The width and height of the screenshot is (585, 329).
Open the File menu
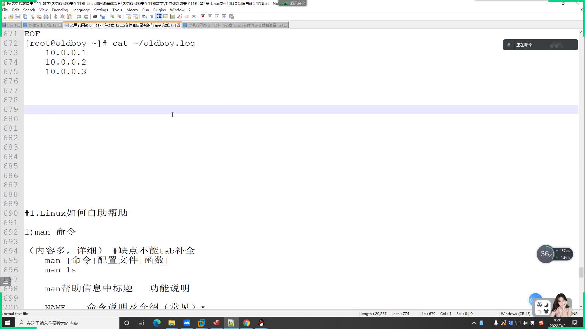click(x=5, y=10)
